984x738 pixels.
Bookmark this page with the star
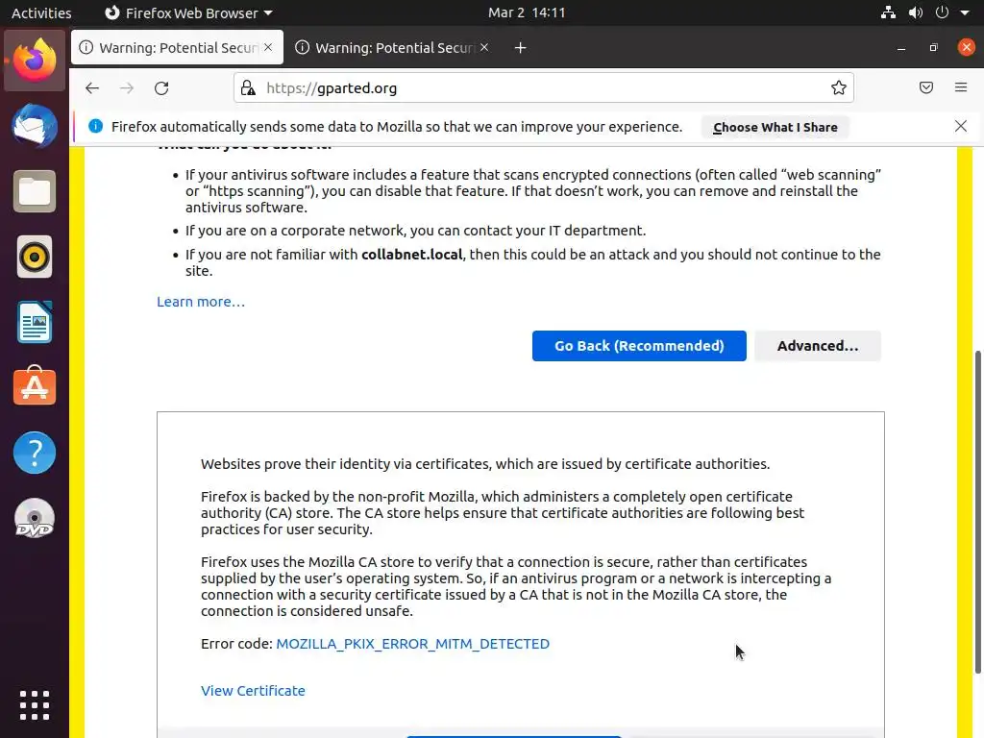(838, 87)
